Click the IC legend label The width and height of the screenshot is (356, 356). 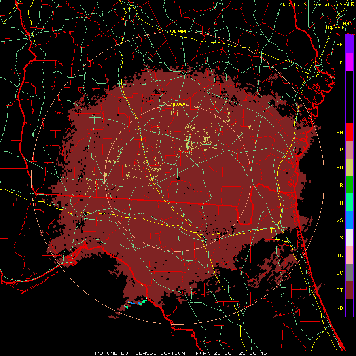(x=340, y=256)
